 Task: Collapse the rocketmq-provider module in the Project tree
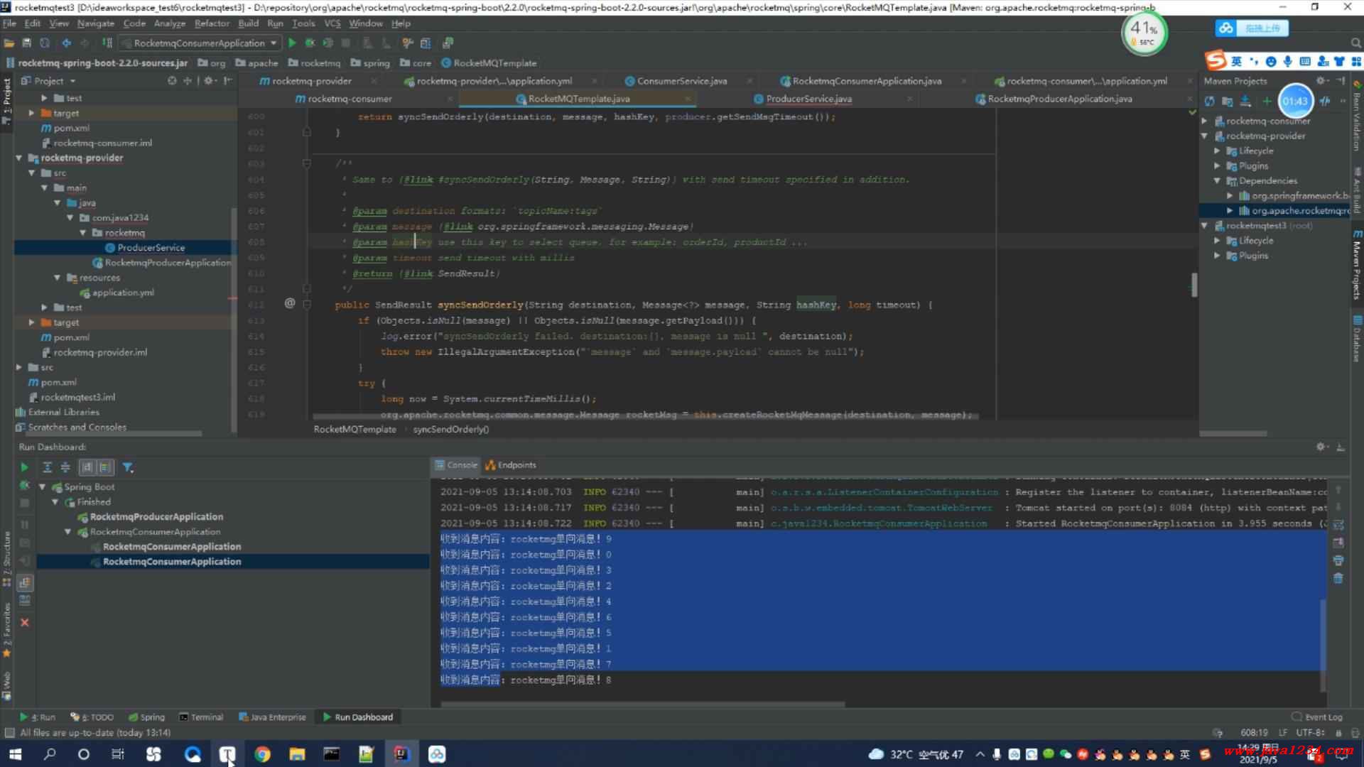(x=19, y=158)
